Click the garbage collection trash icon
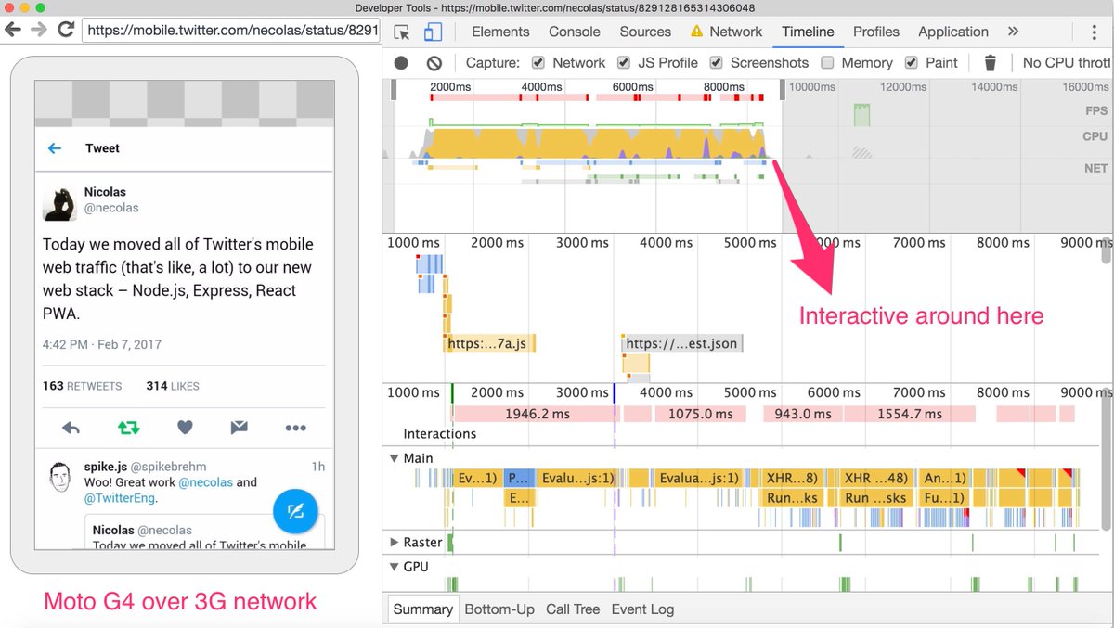The image size is (1114, 628). pos(991,63)
